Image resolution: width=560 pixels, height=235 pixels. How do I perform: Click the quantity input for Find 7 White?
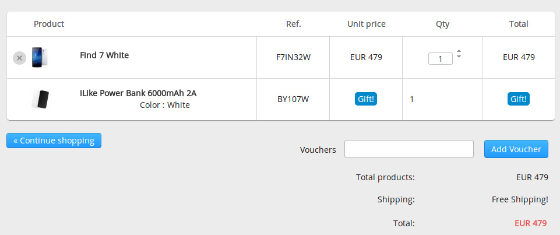[x=440, y=58]
